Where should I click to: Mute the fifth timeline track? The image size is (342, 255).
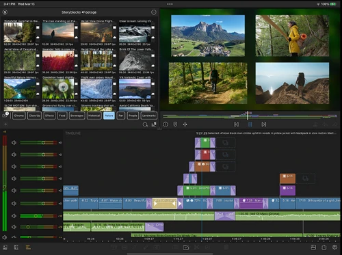click(x=14, y=190)
